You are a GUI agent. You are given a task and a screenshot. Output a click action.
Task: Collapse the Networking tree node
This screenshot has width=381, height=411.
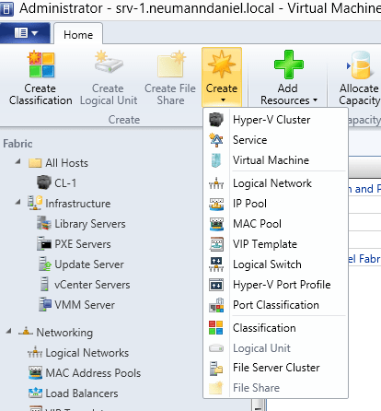click(x=9, y=331)
